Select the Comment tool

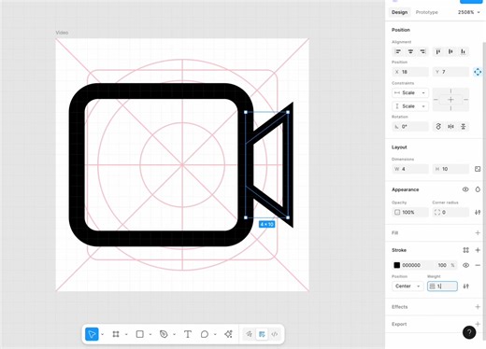pos(205,334)
